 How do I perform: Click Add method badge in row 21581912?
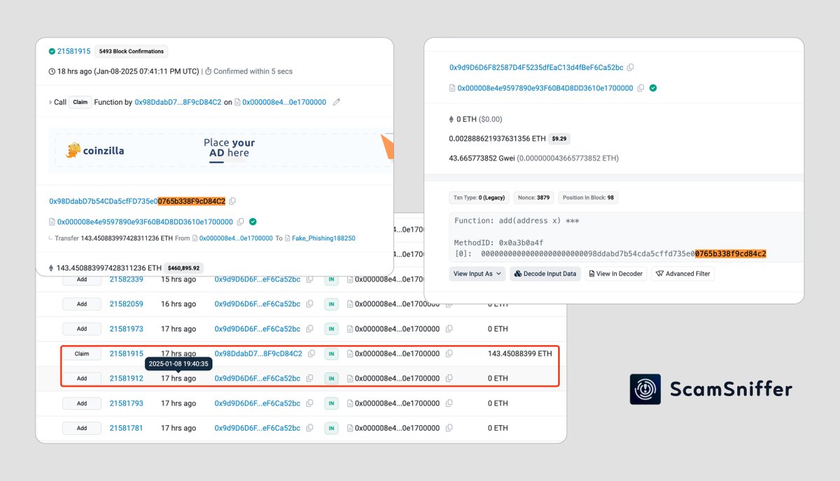[x=82, y=378]
